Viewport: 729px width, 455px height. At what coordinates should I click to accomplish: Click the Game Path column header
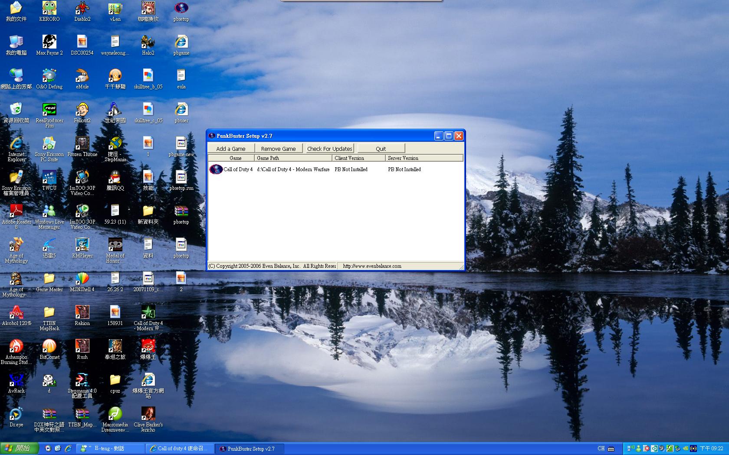coord(293,158)
